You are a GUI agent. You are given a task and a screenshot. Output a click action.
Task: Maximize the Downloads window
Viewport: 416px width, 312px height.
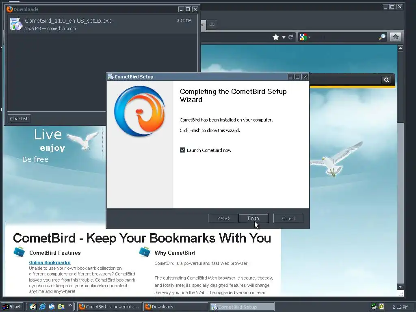(188, 9)
